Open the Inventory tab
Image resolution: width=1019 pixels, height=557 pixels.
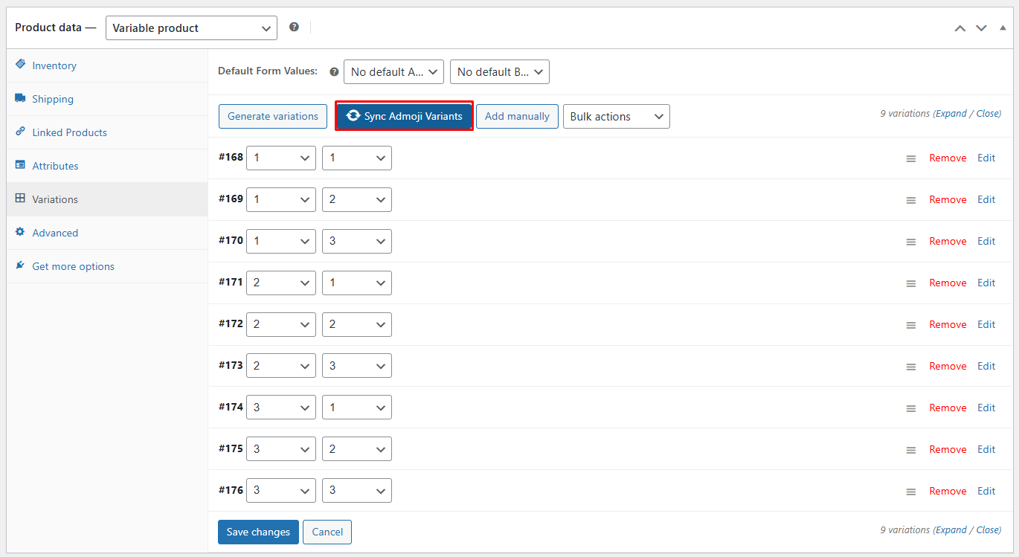[x=107, y=65]
